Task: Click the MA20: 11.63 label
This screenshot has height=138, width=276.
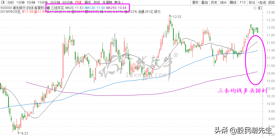Action: [x=74, y=8]
